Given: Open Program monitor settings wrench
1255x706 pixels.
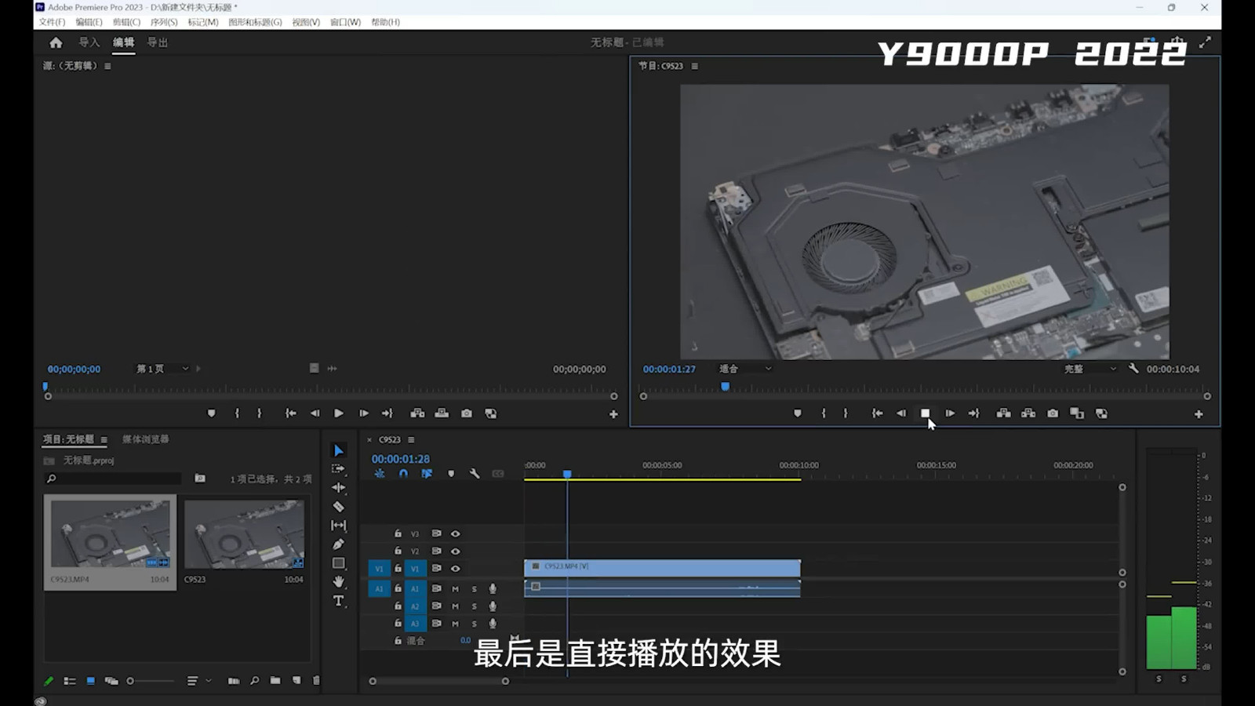Looking at the screenshot, I should (1133, 368).
